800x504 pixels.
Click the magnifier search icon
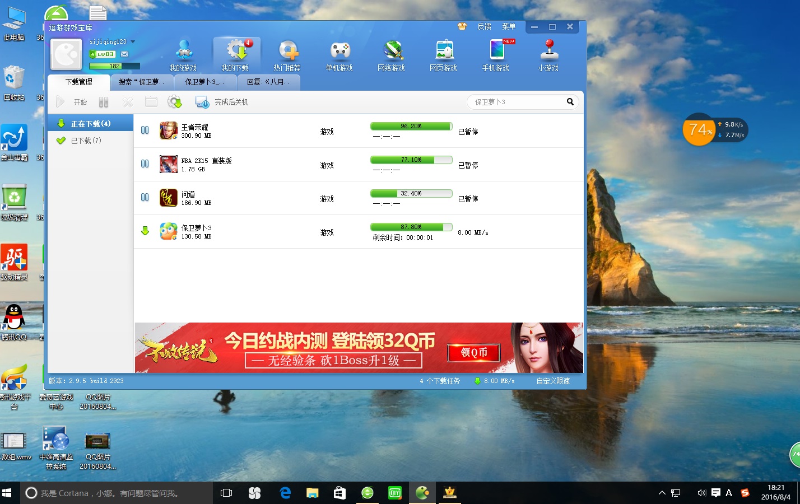[570, 101]
